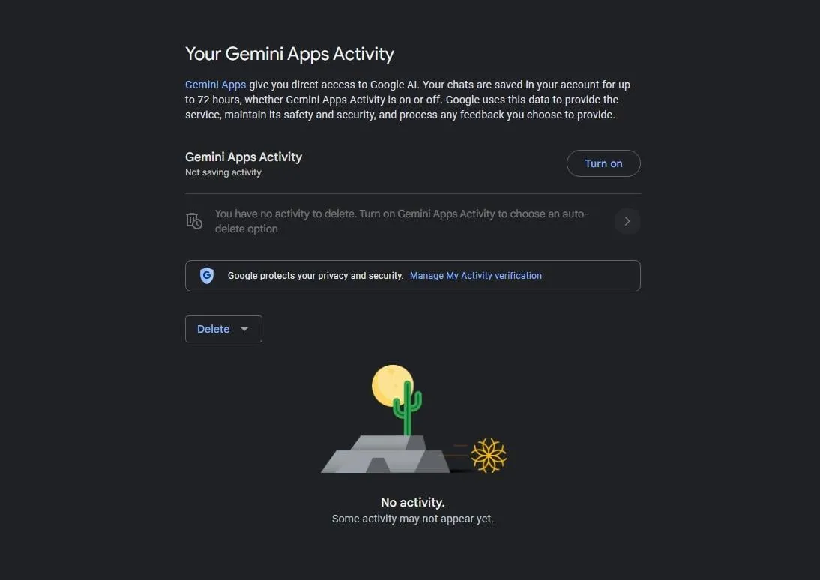Click the Your Gemini Apps Activity heading

tap(290, 54)
